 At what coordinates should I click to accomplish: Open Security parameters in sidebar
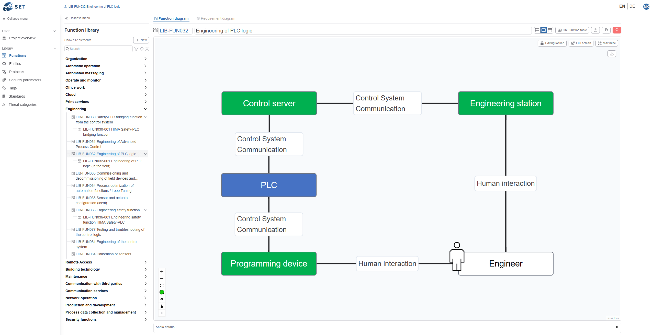[x=25, y=80]
